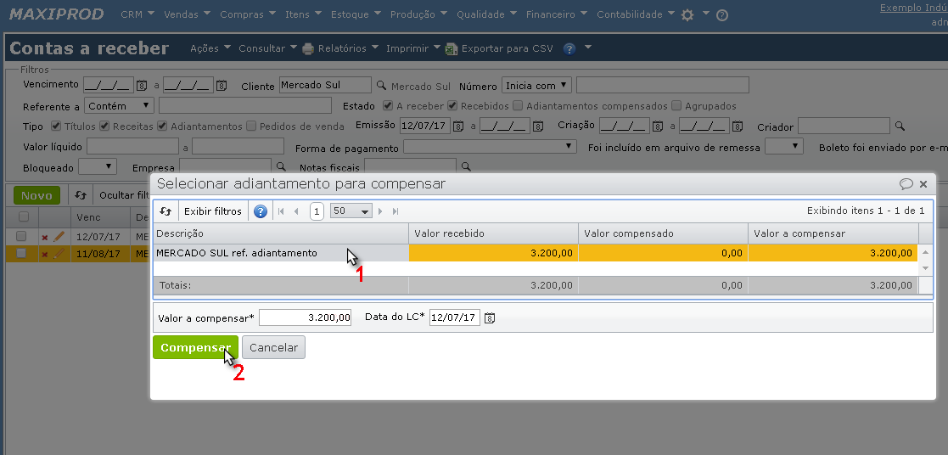Open the settings gear icon in top bar
This screenshot has height=455, width=948.
687,15
